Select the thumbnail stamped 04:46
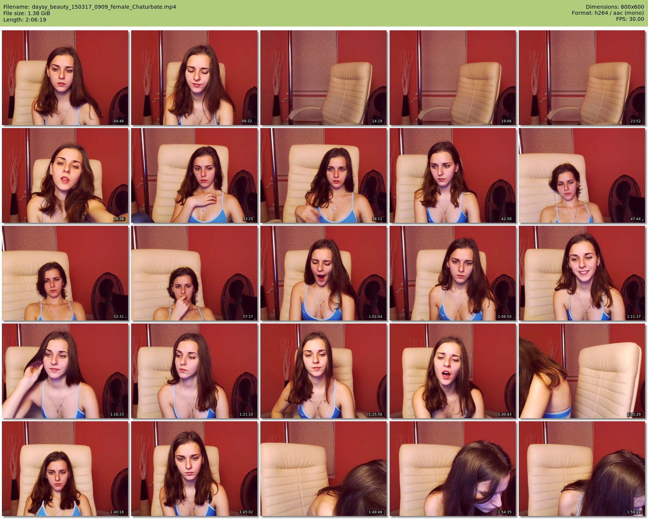This screenshot has width=648, height=519. coord(65,78)
